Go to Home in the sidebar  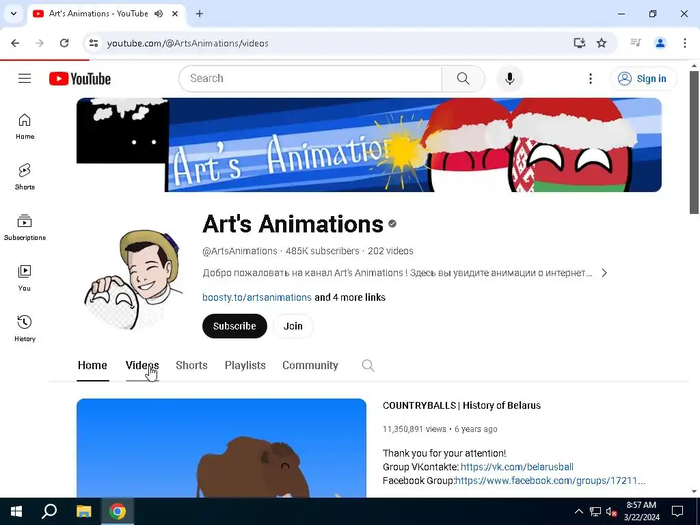click(x=25, y=126)
